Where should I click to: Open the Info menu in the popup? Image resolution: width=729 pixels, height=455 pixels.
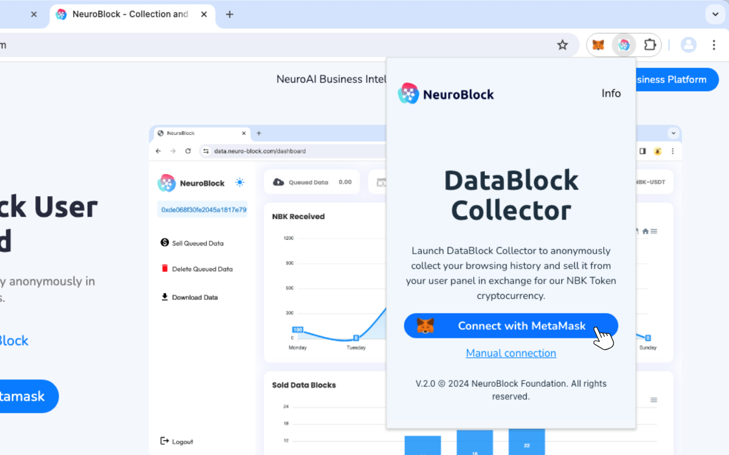point(611,93)
